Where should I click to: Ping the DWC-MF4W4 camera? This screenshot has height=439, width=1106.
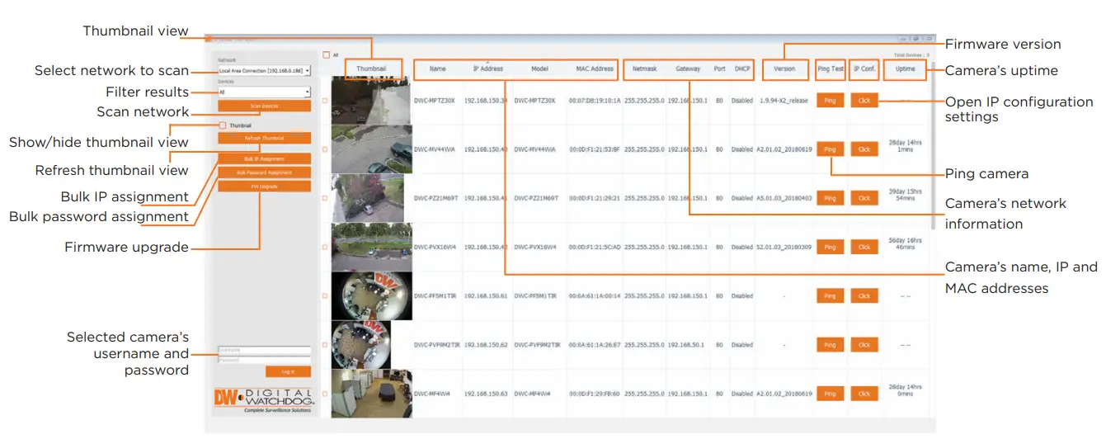click(x=830, y=394)
